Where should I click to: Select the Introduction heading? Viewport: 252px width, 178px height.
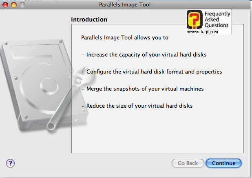[x=89, y=20]
